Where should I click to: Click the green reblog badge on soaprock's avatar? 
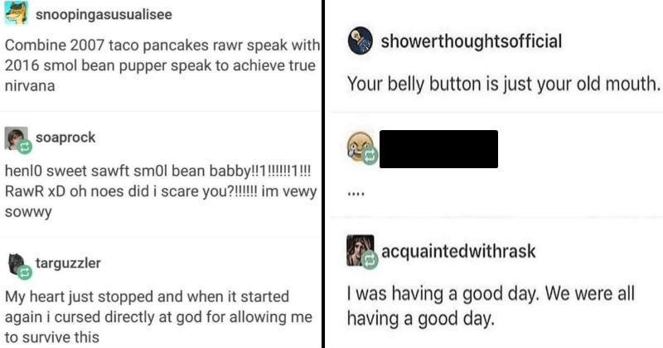(x=23, y=145)
